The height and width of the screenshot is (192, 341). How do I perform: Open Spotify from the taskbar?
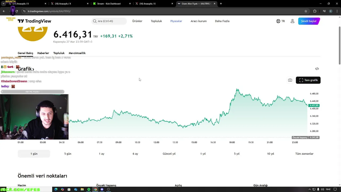click(89, 189)
